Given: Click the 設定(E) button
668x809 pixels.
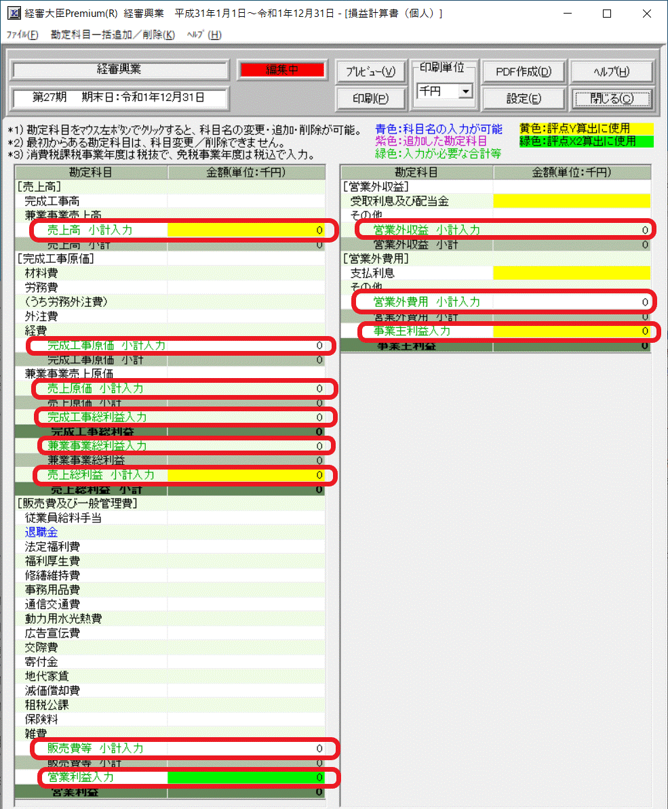Looking at the screenshot, I should click(524, 98).
